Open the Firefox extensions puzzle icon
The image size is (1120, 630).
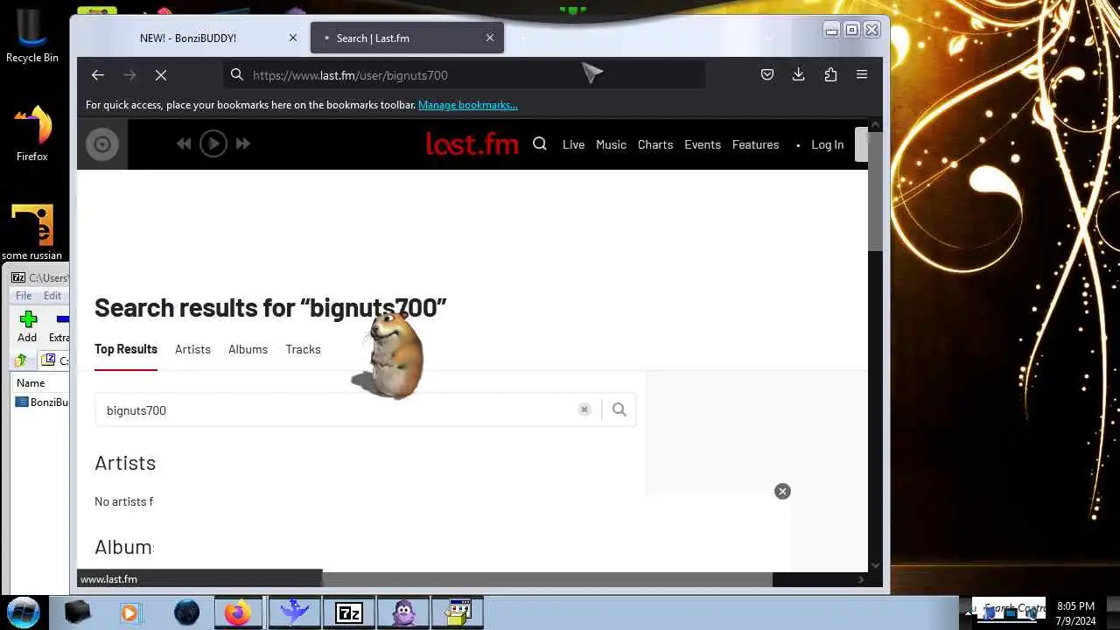pos(830,75)
